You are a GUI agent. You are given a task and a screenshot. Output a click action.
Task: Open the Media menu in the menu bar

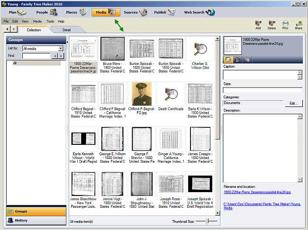[x=37, y=21]
